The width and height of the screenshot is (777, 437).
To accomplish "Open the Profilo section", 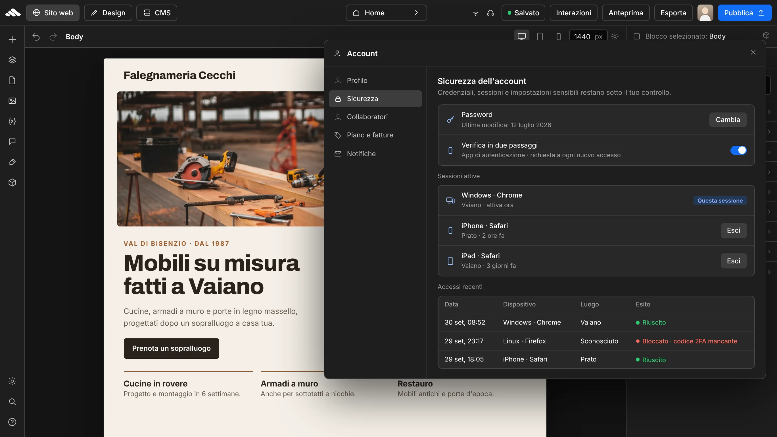I will tap(375, 81).
